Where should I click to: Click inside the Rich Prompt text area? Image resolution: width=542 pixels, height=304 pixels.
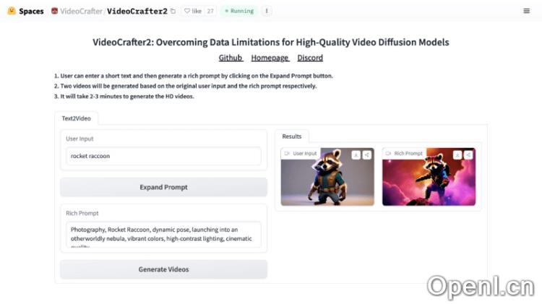(163, 234)
